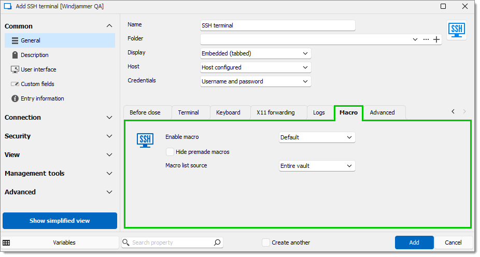Screen dimensions: 480x257
Task: Select General in sidebar
Action: (x=60, y=40)
